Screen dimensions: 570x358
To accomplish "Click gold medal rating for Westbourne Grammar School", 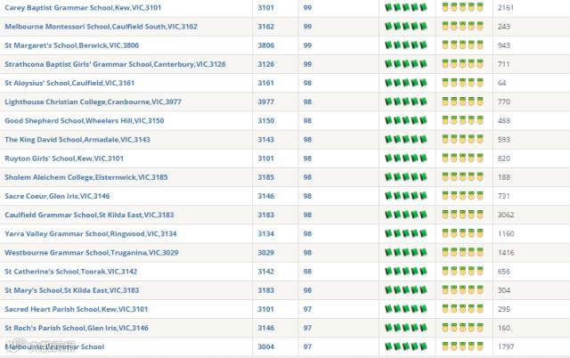I will [x=462, y=252].
